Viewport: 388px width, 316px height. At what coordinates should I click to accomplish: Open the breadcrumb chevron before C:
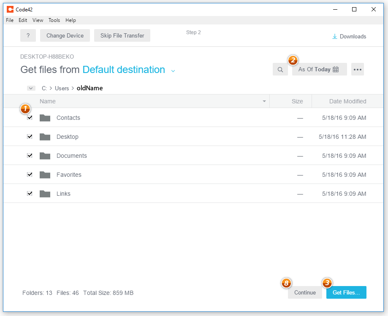coord(31,88)
